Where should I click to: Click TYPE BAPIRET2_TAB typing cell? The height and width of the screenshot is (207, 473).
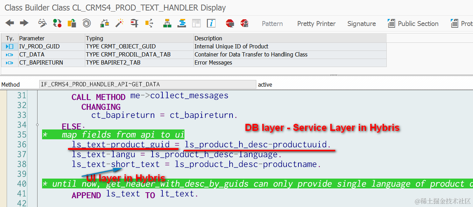[140, 62]
